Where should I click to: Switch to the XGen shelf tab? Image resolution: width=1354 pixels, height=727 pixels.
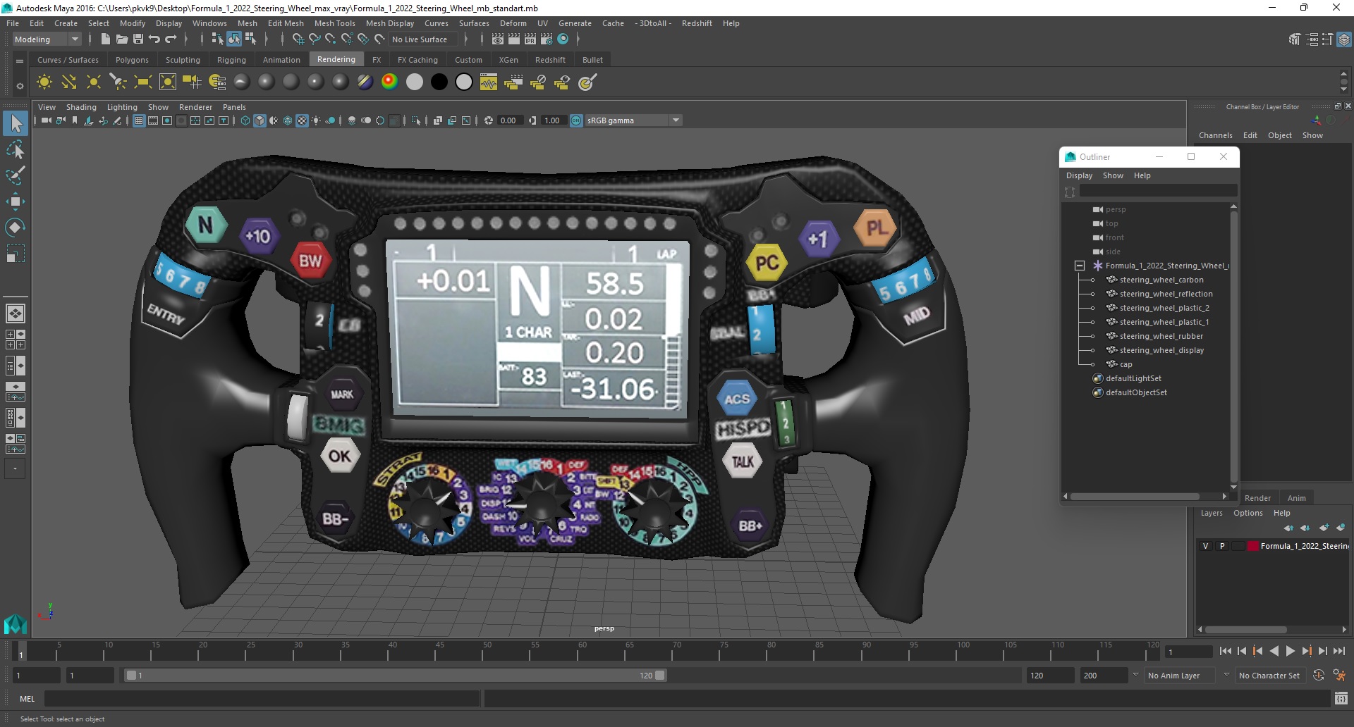[508, 60]
